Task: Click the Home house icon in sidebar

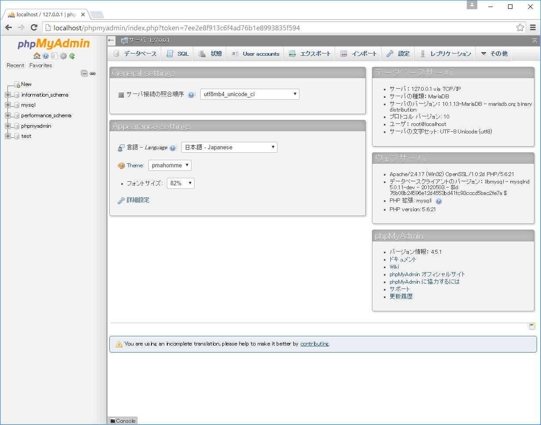Action: click(x=37, y=56)
